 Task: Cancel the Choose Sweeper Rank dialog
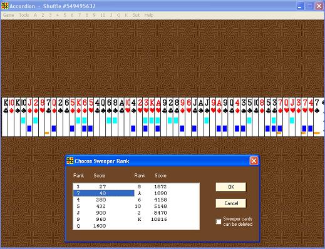[x=231, y=203]
